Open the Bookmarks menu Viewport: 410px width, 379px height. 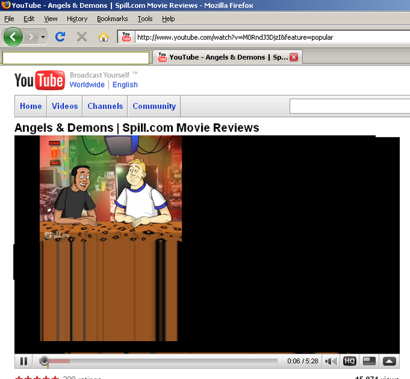(112, 19)
